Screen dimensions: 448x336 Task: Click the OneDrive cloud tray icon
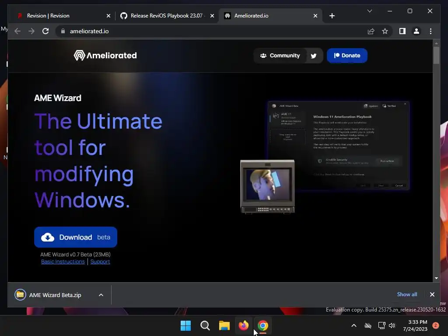368,325
